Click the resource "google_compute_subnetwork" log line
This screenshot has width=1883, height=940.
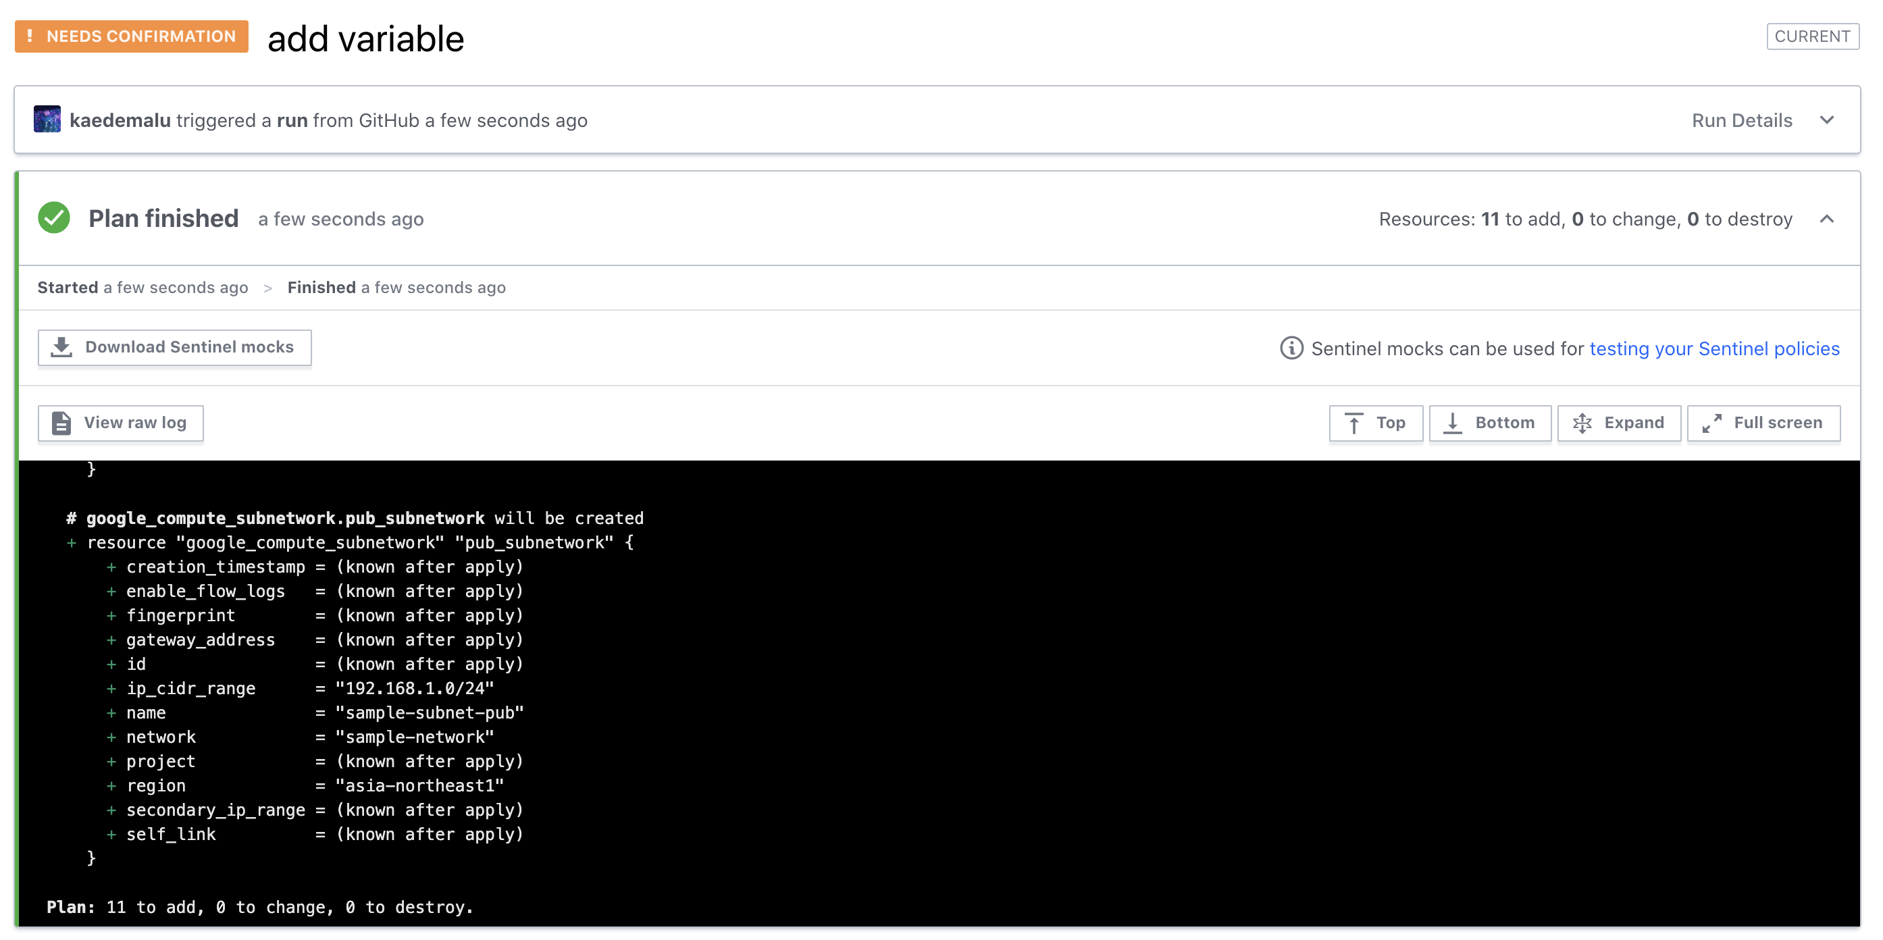(x=350, y=542)
